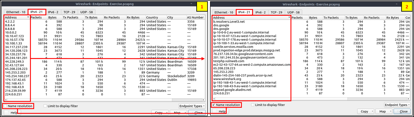Switch to IPv6 · 2 tab in right window
Viewport: 414px width, 117px height.
(x=260, y=12)
